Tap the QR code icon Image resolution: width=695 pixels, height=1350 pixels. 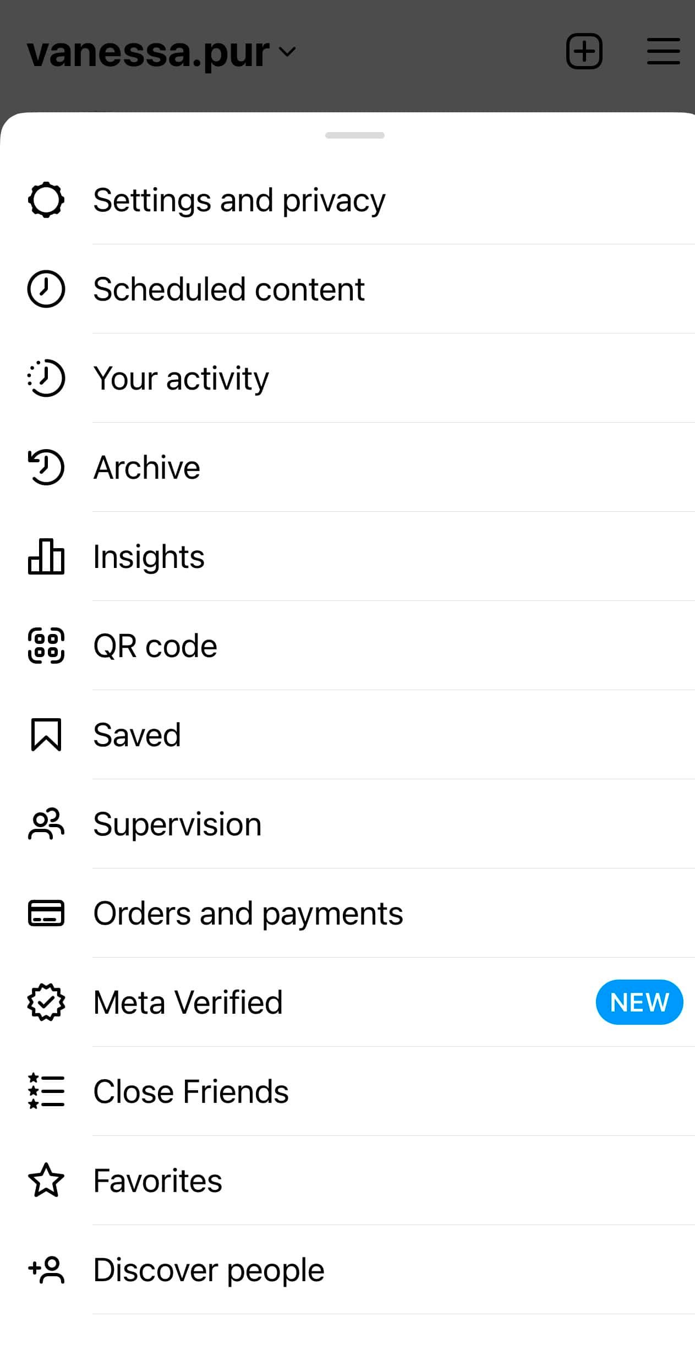pos(46,646)
